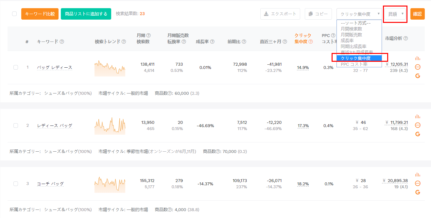
Task: Open search trend chart for レディース バッグ
Action: click(110, 126)
